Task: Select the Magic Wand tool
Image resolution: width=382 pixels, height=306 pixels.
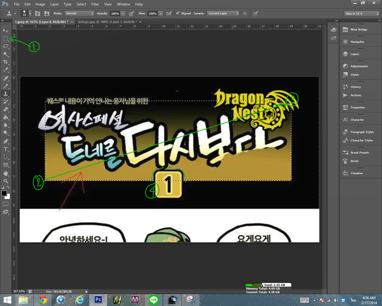Action: pyautogui.click(x=6, y=54)
